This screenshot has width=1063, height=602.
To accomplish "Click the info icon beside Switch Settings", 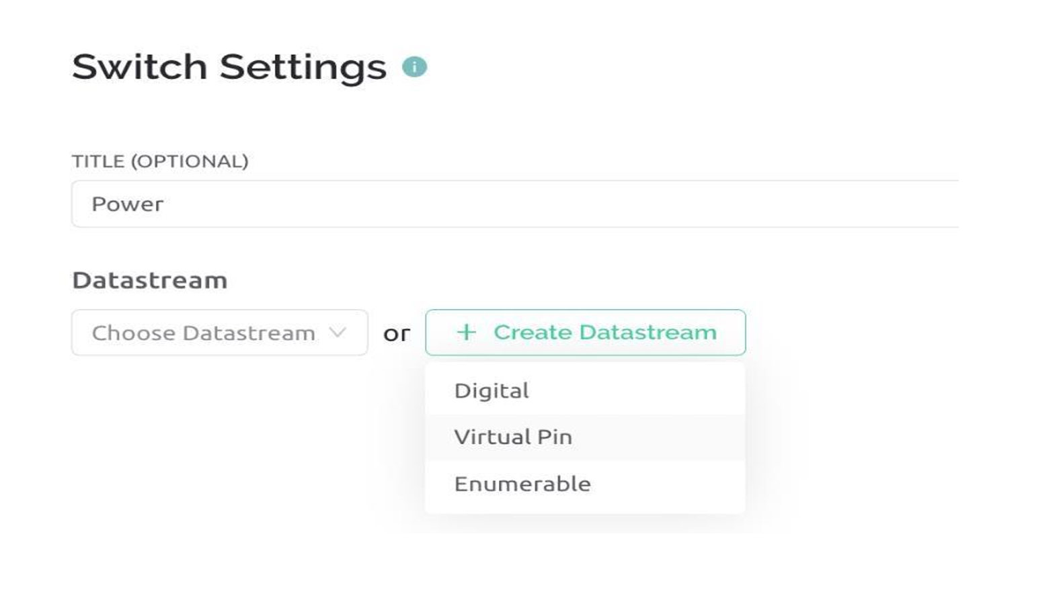I will point(415,67).
